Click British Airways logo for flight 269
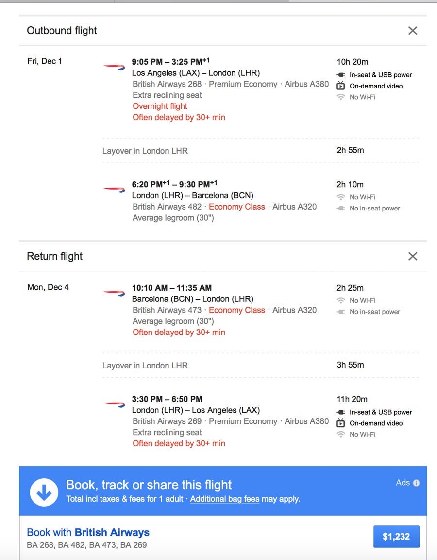437x560 pixels. pyautogui.click(x=114, y=404)
